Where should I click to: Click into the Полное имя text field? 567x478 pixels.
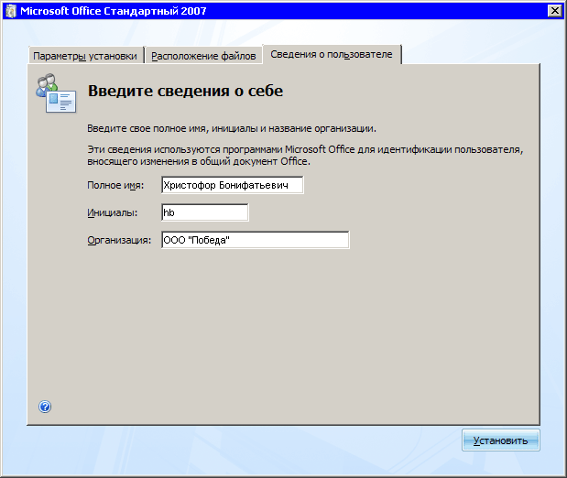pyautogui.click(x=231, y=185)
